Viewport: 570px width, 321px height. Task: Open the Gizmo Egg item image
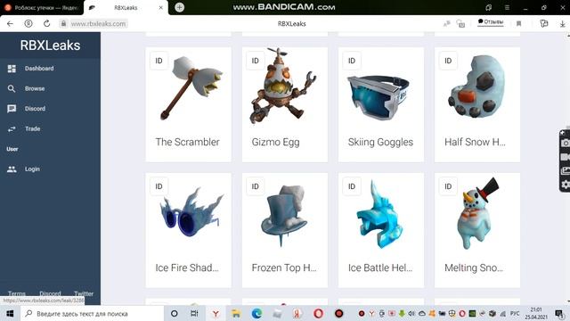pos(283,86)
